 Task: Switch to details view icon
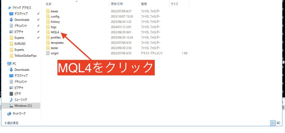[273, 123]
